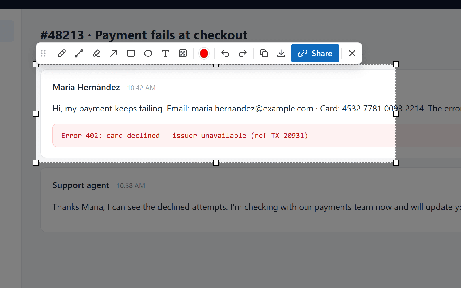Click the Maria Hernández sender name
The image size is (461, 288).
(86, 87)
